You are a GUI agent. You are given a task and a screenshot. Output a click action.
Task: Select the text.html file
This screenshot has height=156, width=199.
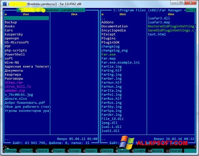coord(157,34)
